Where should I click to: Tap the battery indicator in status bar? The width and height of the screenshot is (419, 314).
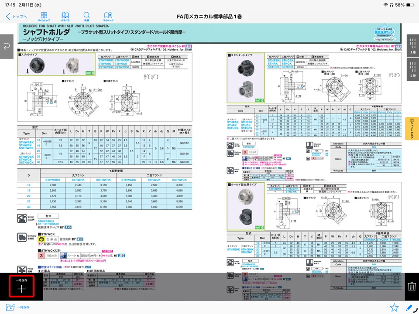409,5
